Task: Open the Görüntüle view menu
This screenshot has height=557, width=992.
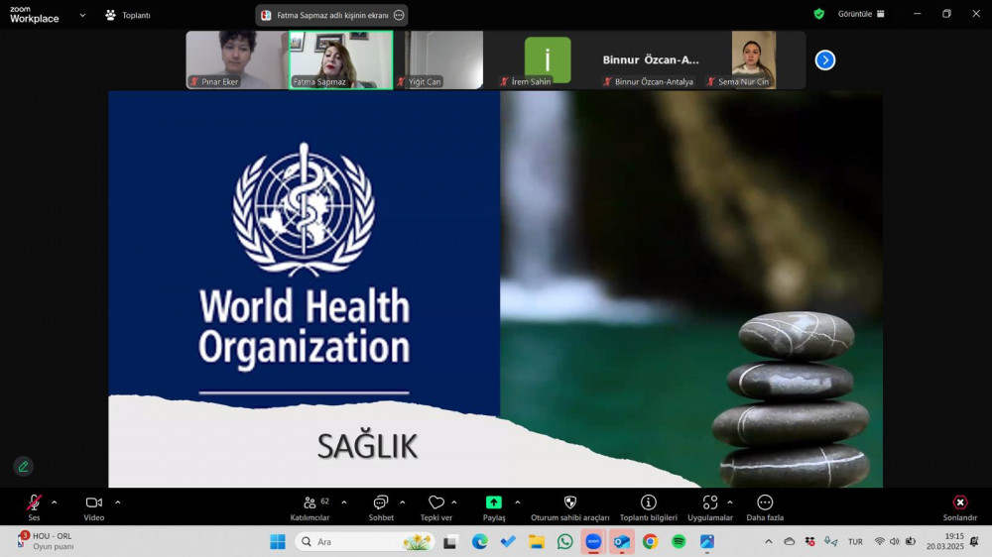Action: point(861,14)
